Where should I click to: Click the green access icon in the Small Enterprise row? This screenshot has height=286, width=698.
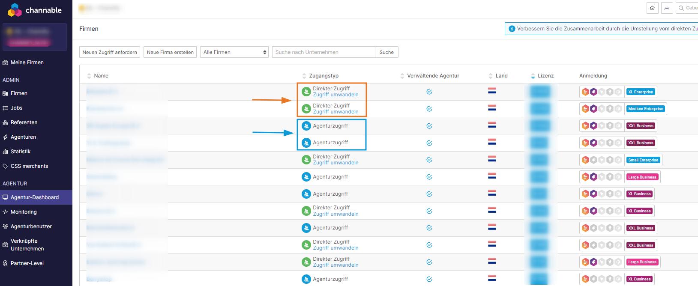tap(306, 160)
